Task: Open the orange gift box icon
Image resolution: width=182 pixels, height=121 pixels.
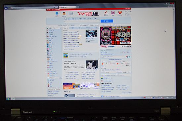Action: (x=64, y=13)
